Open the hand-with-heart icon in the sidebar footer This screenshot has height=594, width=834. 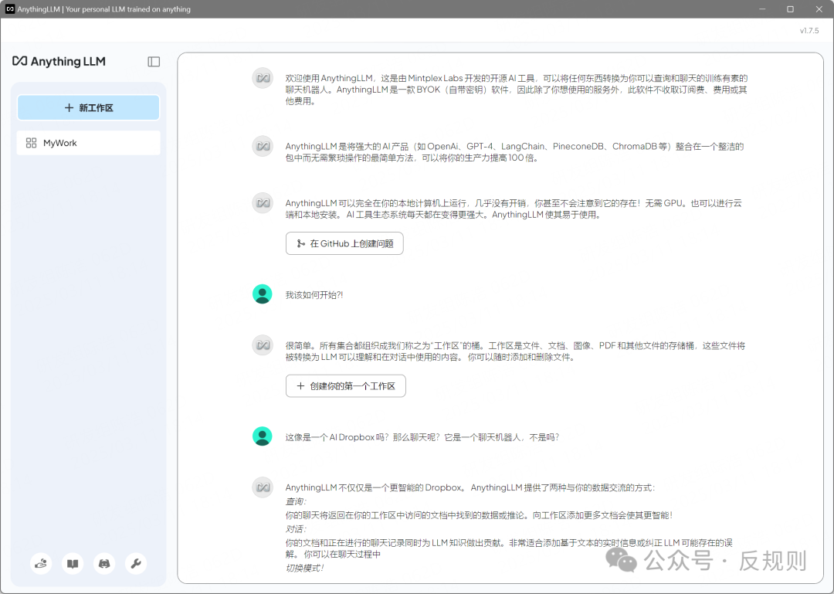pos(41,563)
